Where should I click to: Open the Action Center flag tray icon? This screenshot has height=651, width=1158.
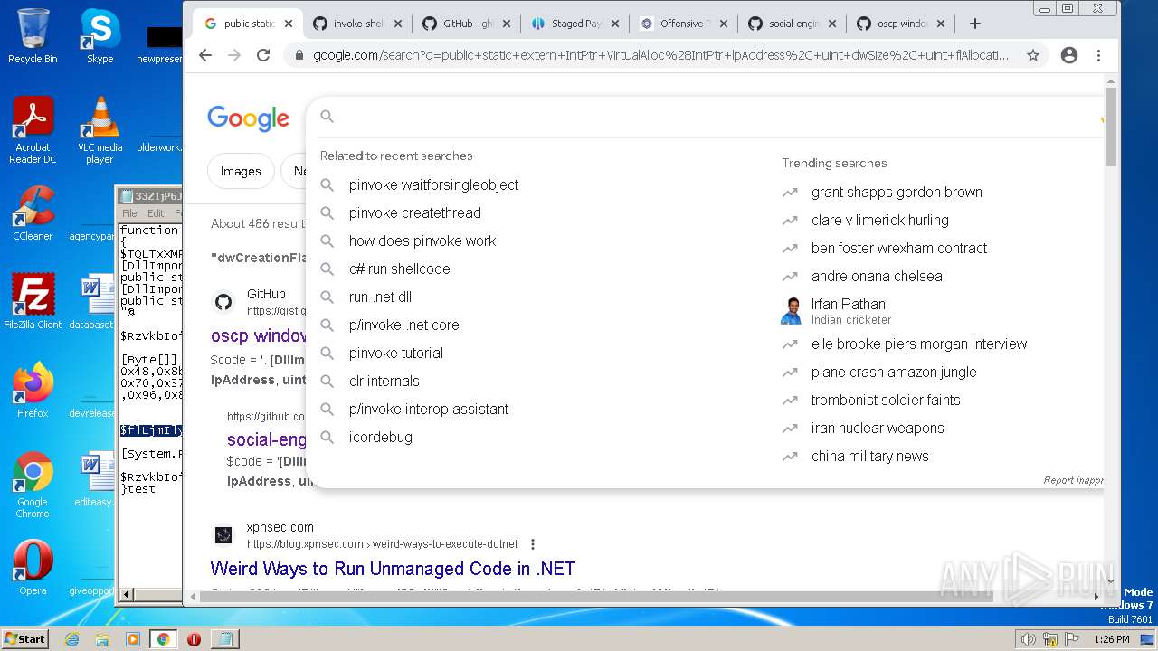pos(1073,639)
